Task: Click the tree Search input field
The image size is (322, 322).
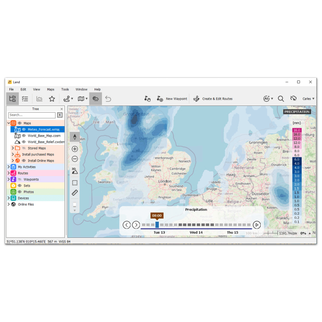Action: (32, 115)
